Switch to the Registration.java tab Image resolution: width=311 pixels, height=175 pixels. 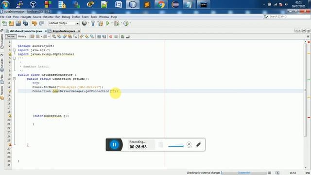click(64, 31)
